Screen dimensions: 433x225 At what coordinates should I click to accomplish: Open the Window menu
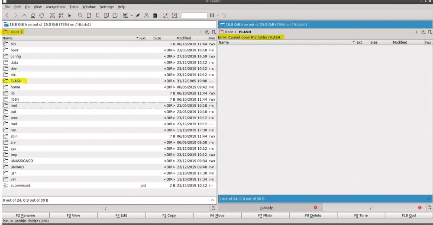pos(89,7)
